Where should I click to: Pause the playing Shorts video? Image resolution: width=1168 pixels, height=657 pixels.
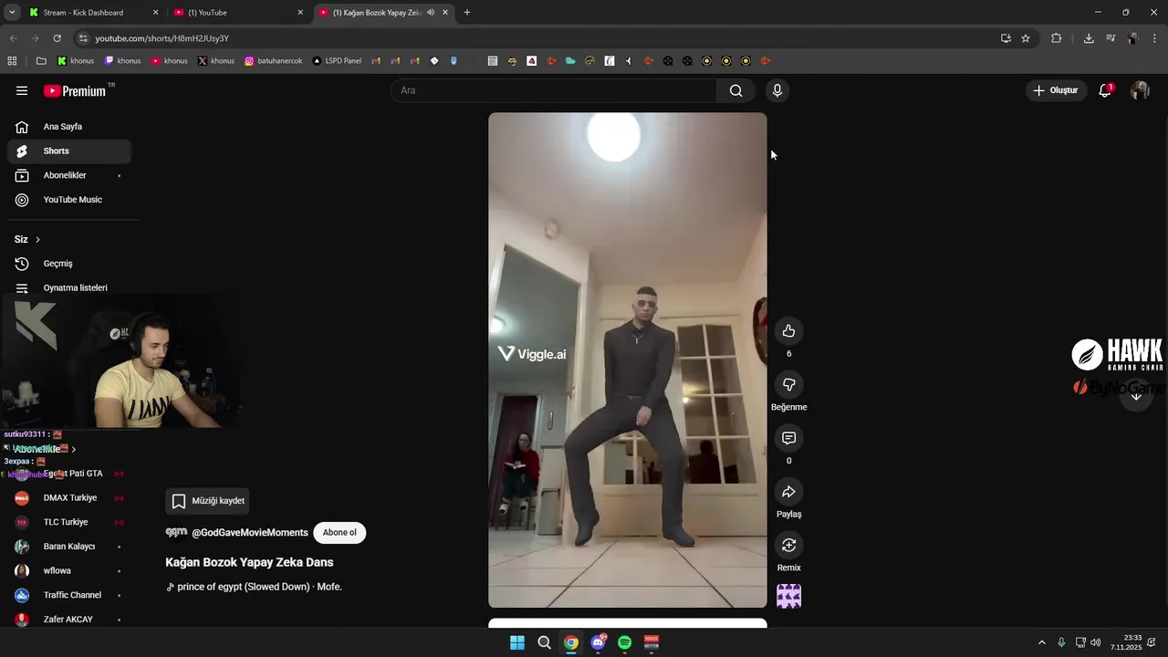(628, 360)
